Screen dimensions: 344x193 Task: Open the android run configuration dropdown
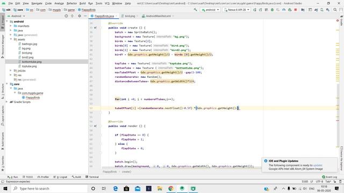[x=210, y=10]
